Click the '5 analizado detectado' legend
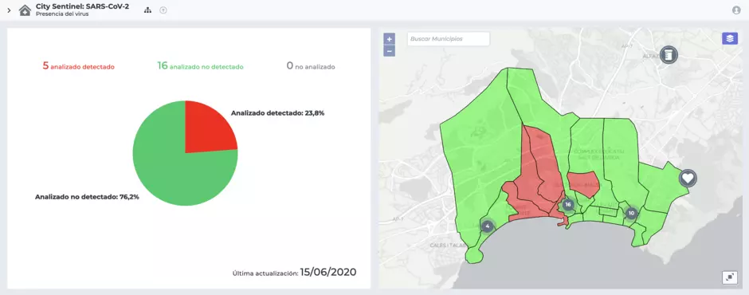 click(x=78, y=66)
